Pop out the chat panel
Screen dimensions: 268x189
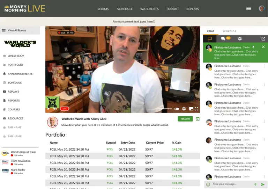(x=263, y=39)
